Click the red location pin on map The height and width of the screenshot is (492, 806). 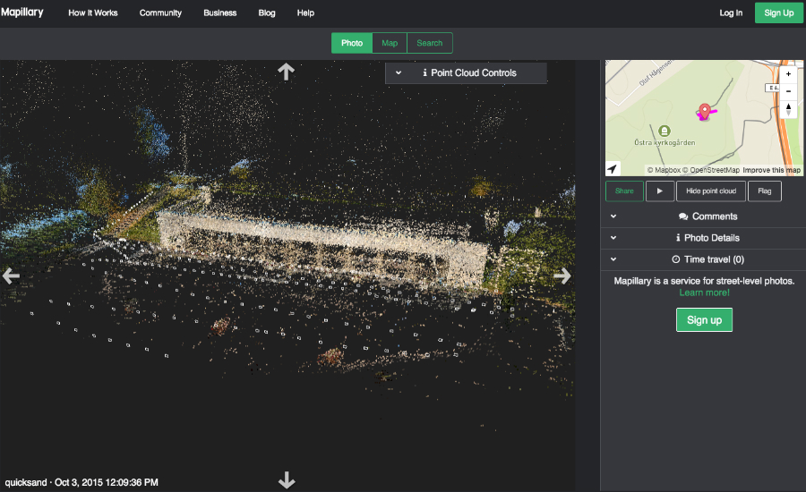(704, 111)
